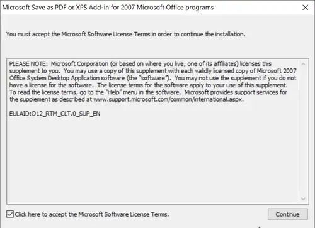Click the 'You must accept' instruction text

pos(125,34)
